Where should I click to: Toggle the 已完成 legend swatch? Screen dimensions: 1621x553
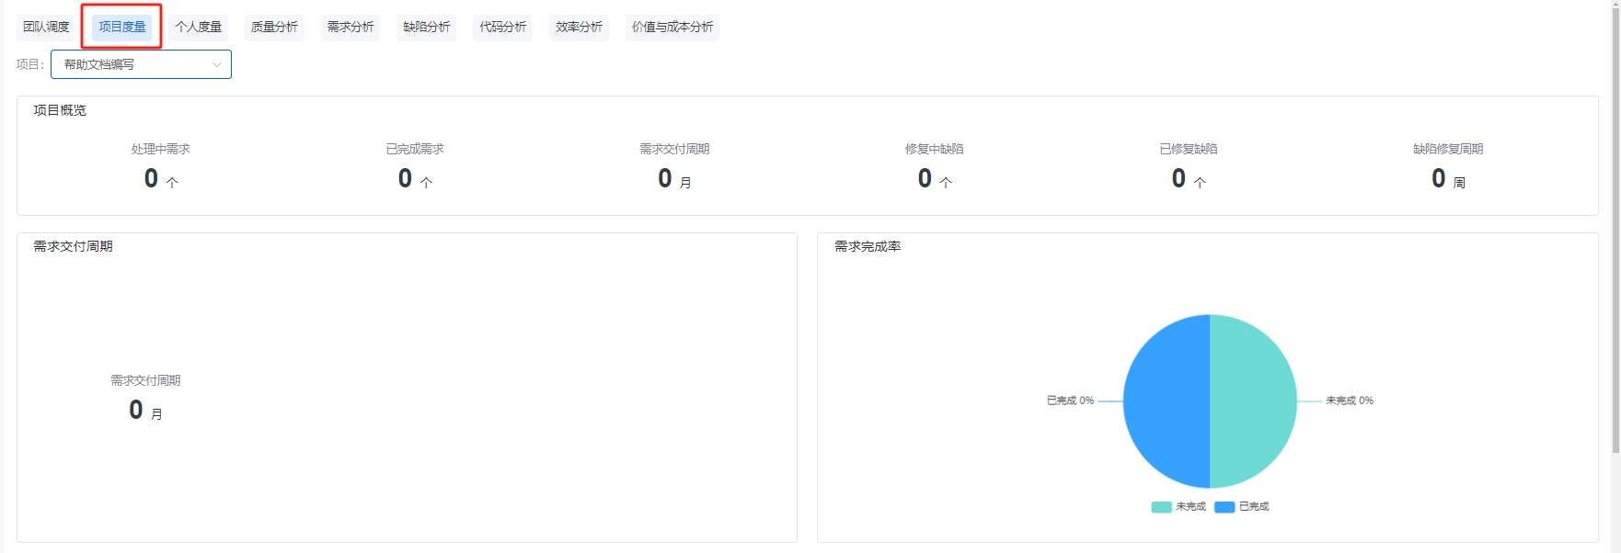pyautogui.click(x=1224, y=507)
